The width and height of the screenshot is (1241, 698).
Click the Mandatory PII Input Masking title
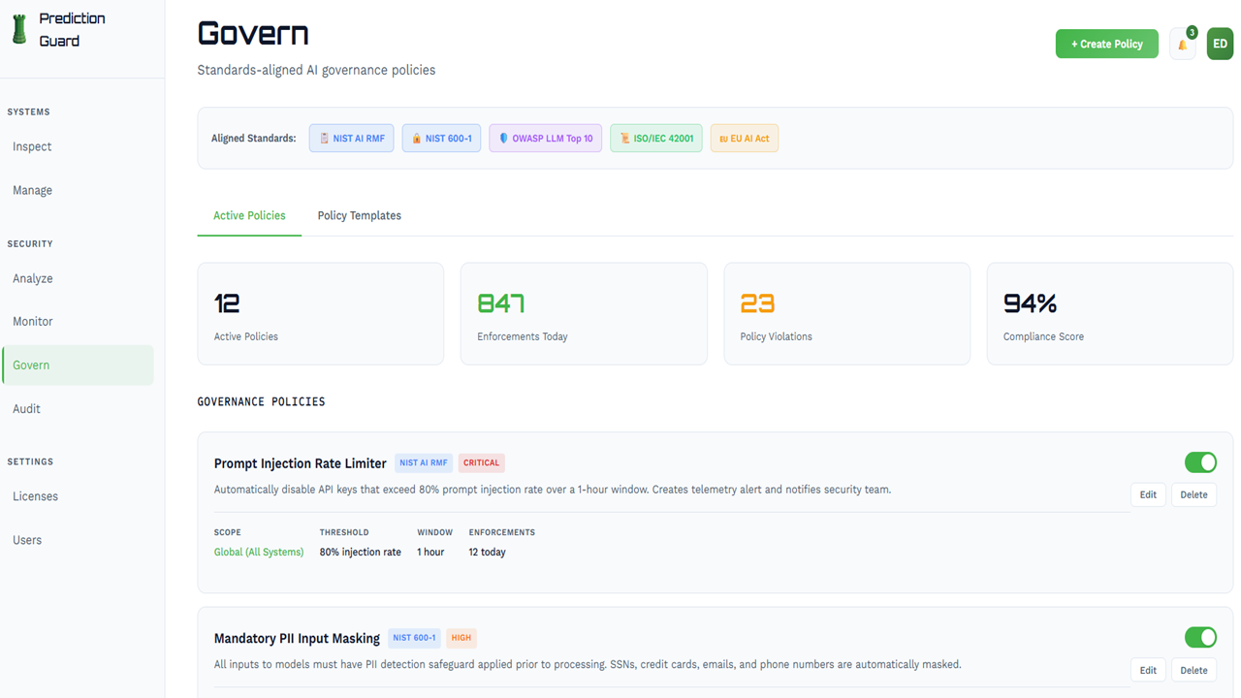click(x=297, y=638)
